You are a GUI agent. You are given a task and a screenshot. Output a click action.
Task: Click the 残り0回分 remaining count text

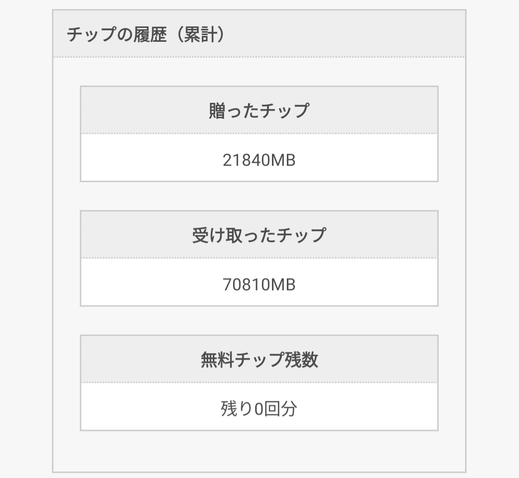259,409
